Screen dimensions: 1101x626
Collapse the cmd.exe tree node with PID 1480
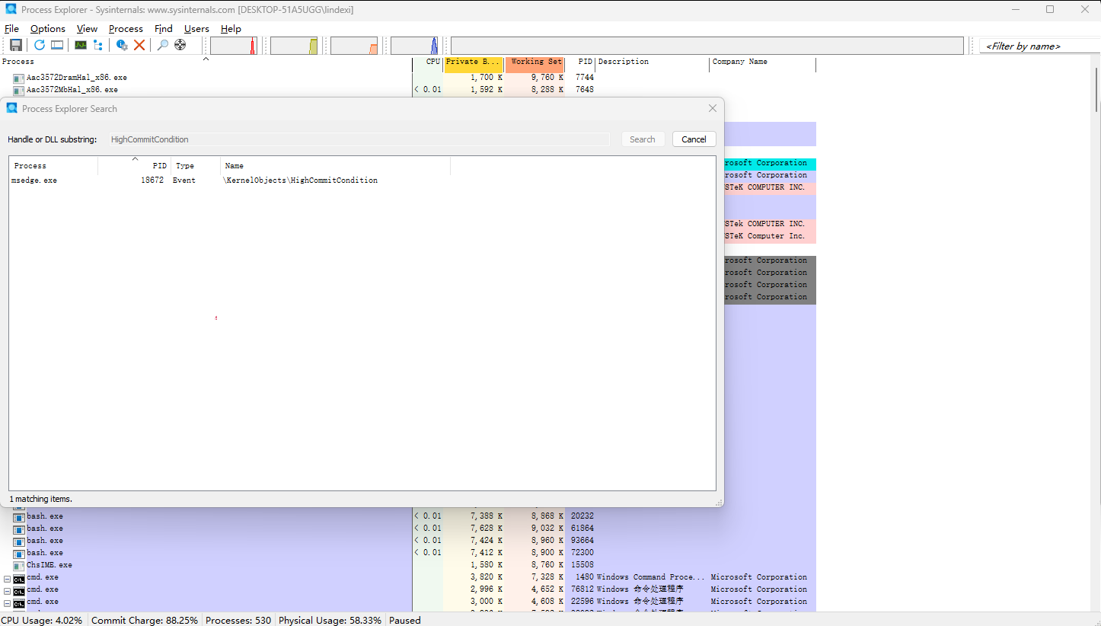tap(7, 578)
